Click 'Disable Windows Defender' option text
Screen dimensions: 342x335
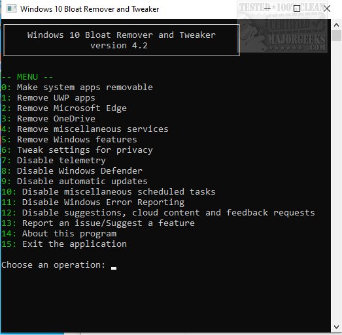click(80, 171)
